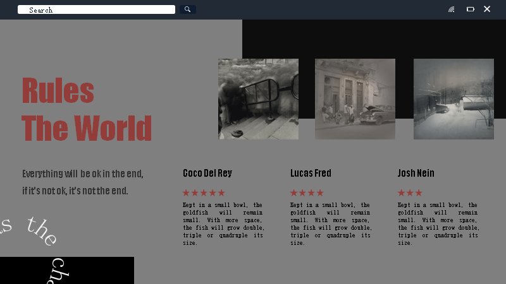The height and width of the screenshot is (284, 506).
Task: Click the signal icon in title bar
Action: tap(452, 9)
